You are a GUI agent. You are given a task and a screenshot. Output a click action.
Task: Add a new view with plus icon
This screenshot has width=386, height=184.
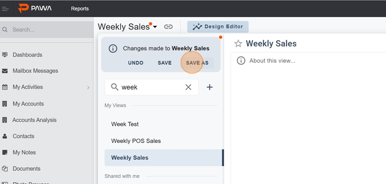(210, 87)
